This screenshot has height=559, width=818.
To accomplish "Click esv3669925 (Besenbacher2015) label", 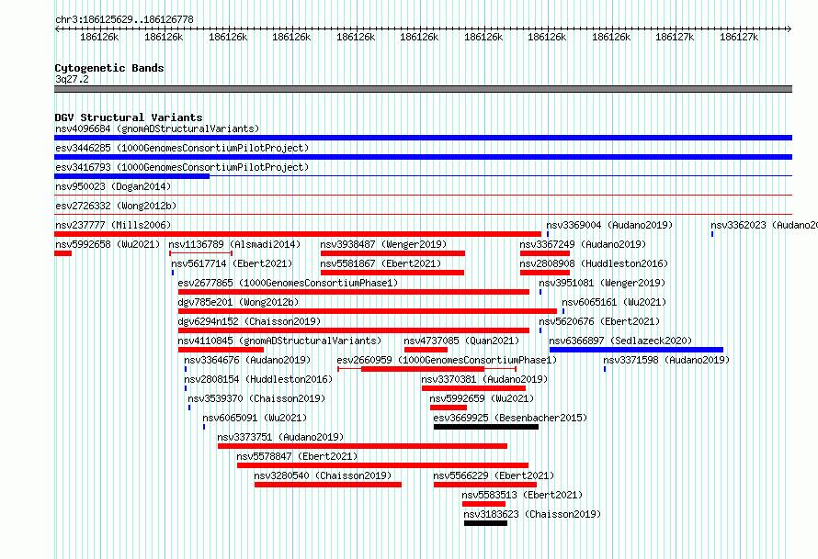I will (x=510, y=418).
